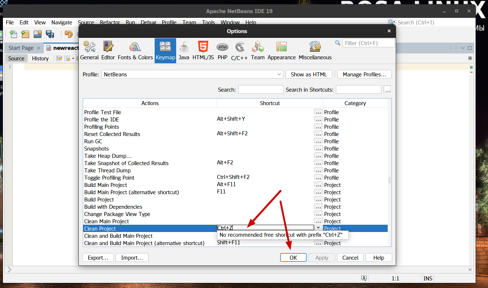
Task: Click Show as HTML button
Action: point(309,74)
